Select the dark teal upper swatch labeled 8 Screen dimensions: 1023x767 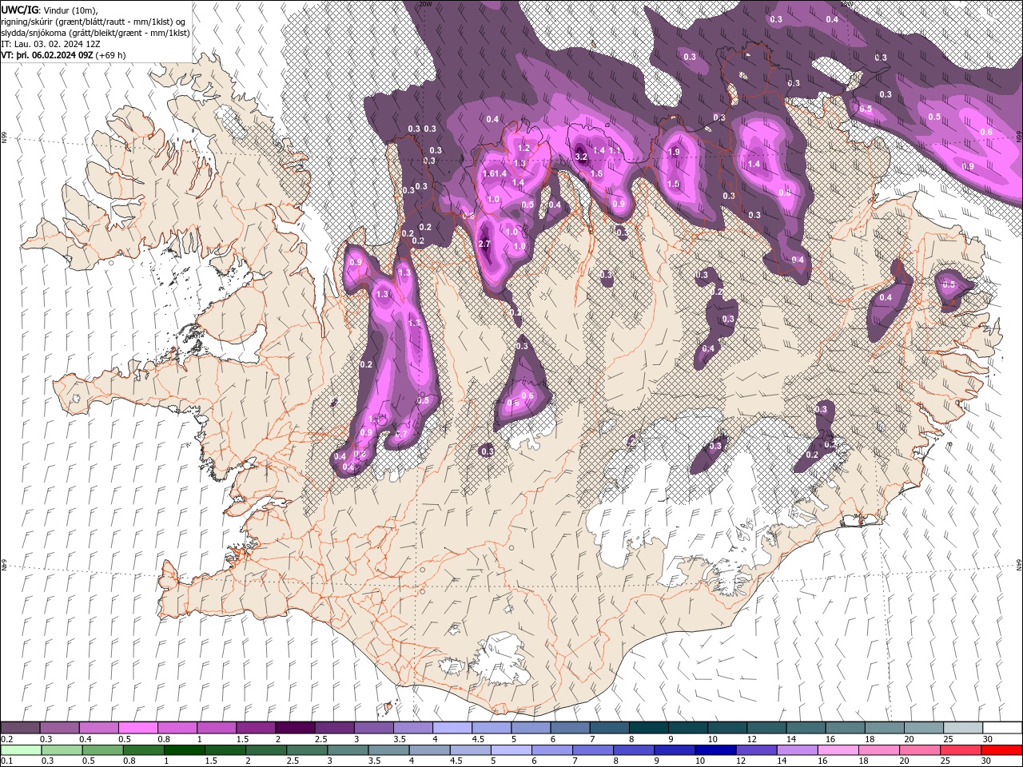[x=648, y=728]
